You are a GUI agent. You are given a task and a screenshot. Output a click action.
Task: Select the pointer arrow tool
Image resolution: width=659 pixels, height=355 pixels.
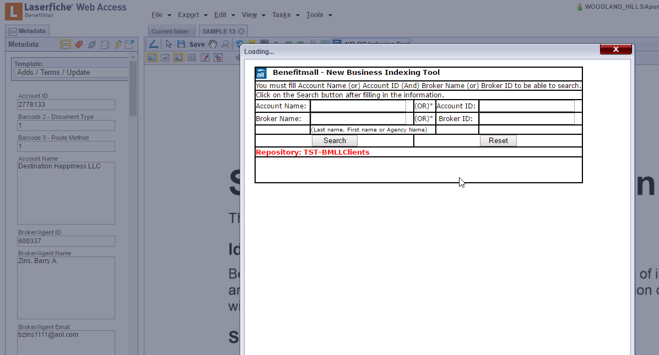(169, 44)
